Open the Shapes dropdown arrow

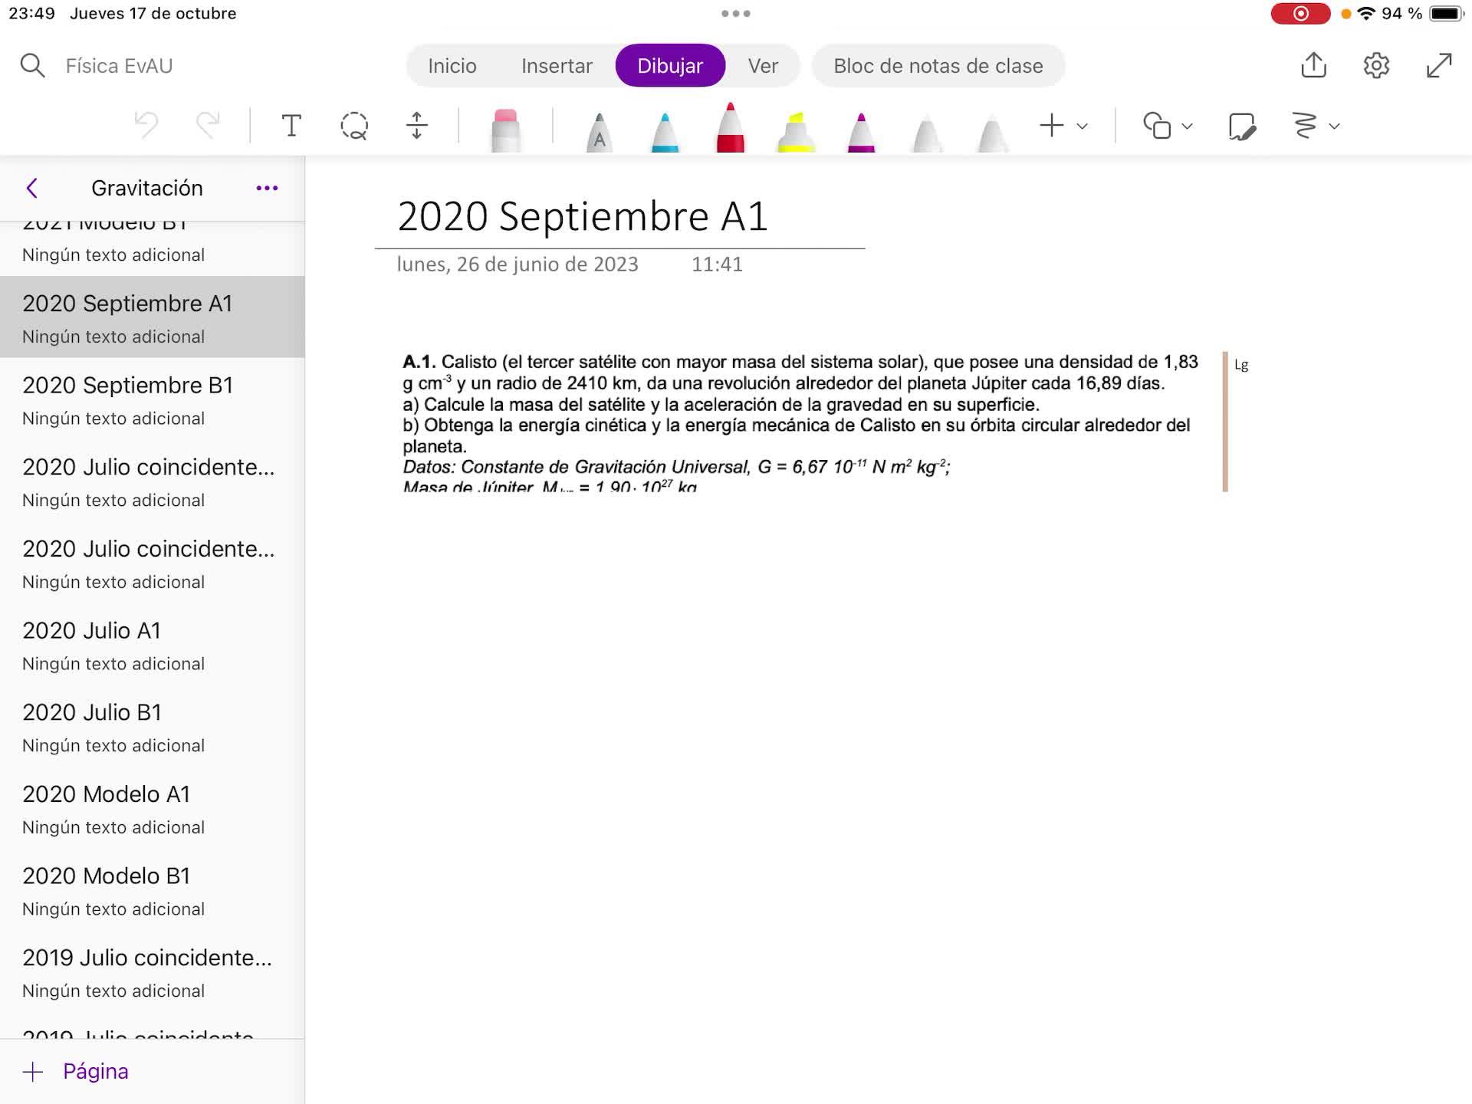(1188, 127)
